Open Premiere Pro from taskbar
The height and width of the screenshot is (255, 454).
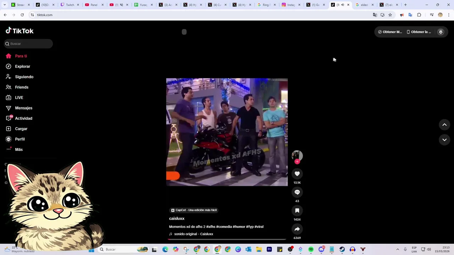tap(269, 250)
